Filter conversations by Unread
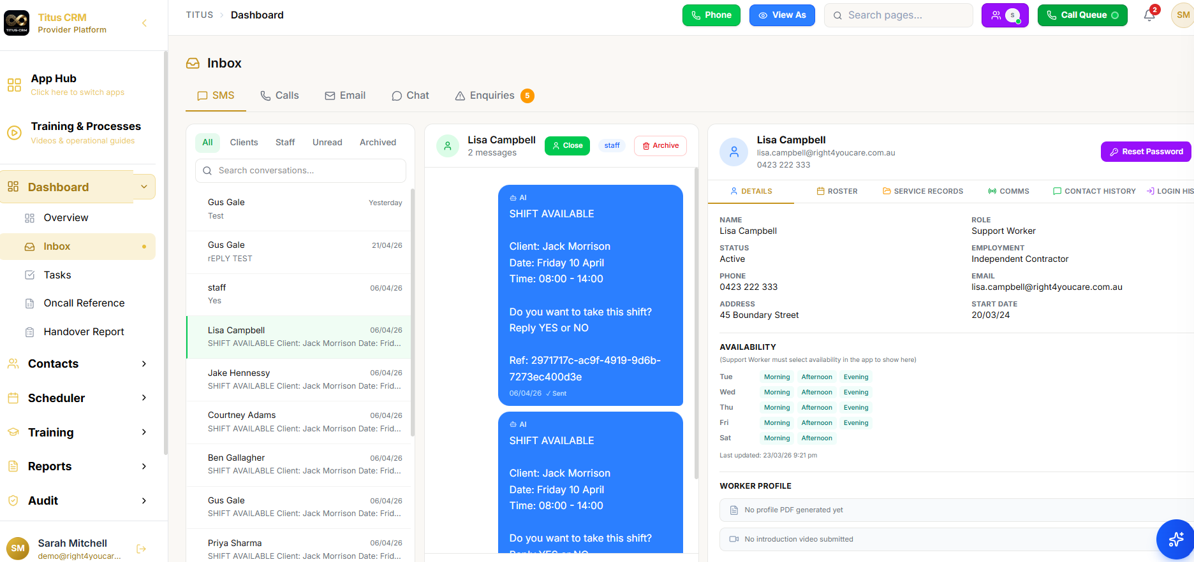 coord(327,143)
